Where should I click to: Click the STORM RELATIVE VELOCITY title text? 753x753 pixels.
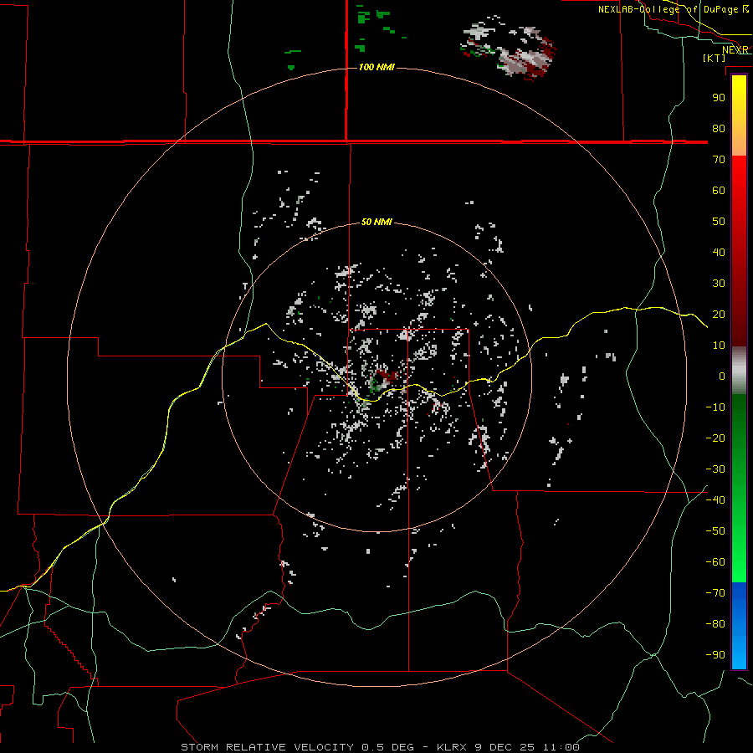click(267, 747)
